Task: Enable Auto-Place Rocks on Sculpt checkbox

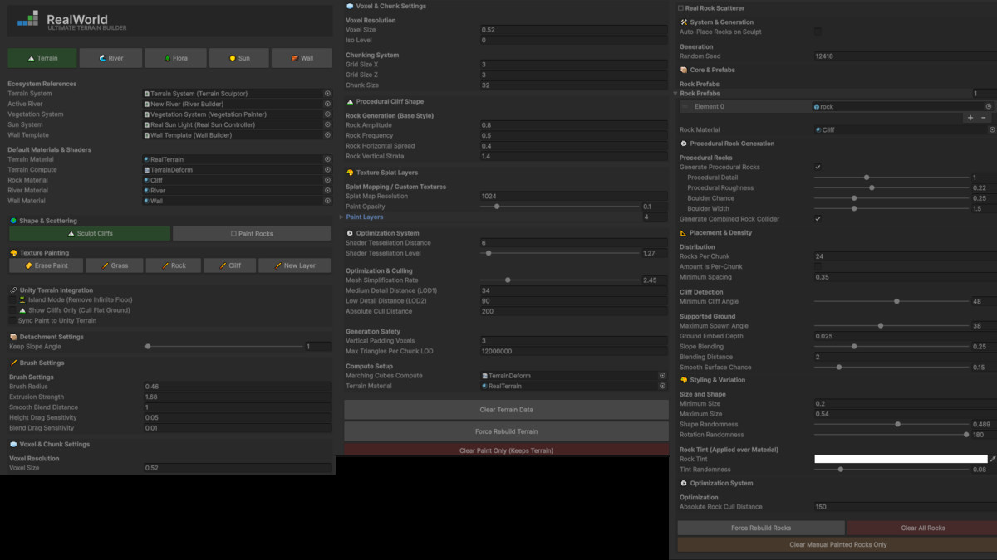Action: tap(818, 32)
